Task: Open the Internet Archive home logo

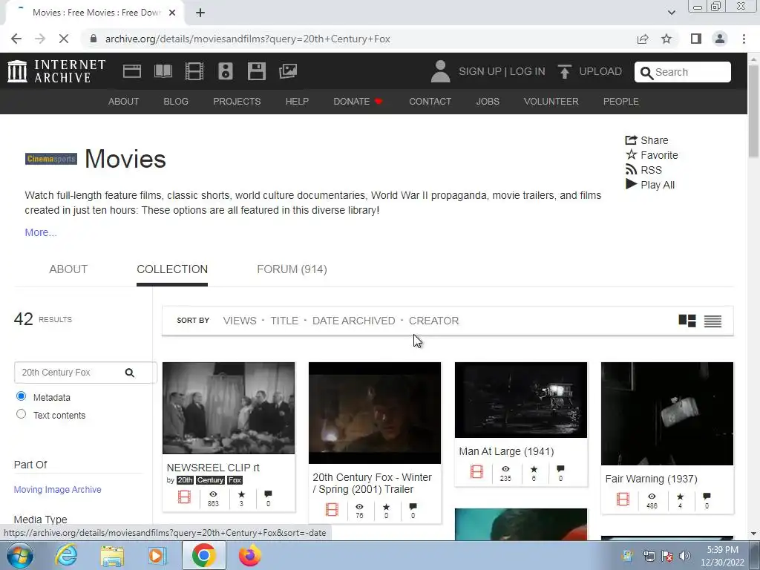Action: click(x=56, y=71)
